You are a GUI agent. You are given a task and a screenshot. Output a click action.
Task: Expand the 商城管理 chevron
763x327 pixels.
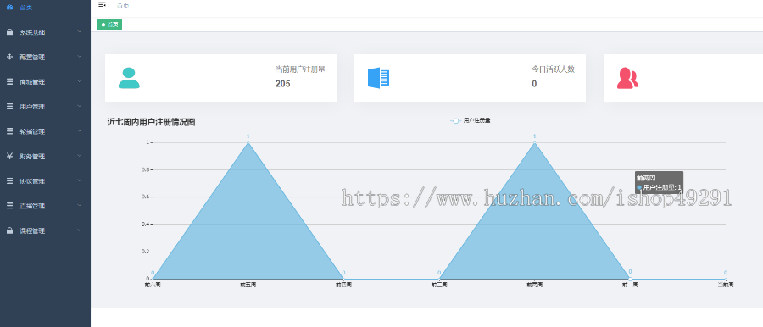[x=80, y=81]
